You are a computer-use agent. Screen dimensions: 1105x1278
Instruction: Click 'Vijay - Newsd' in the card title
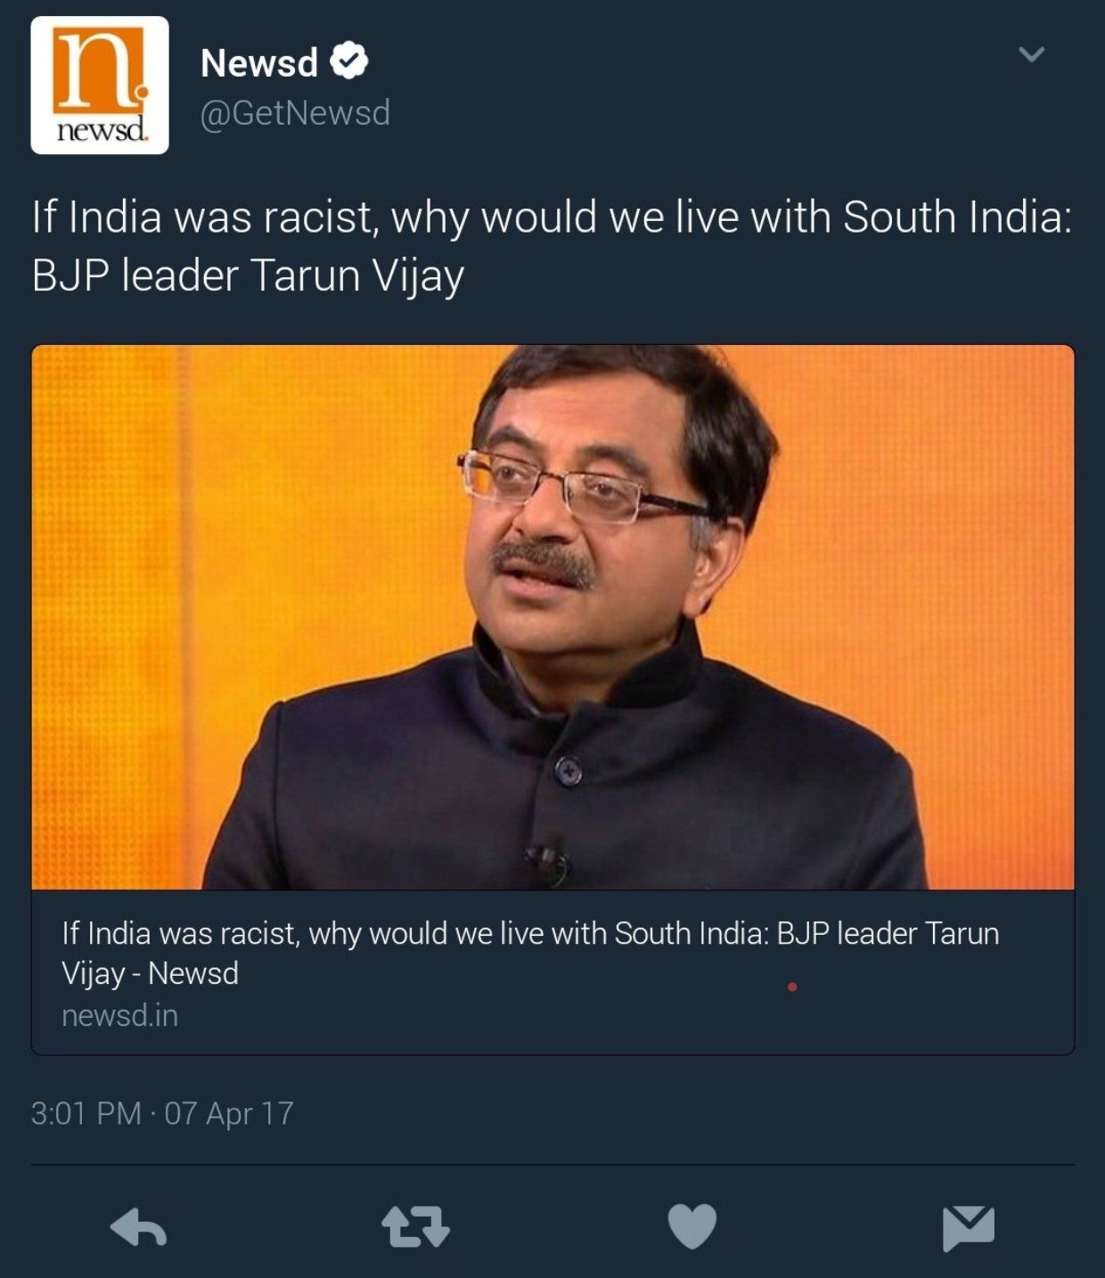click(x=150, y=973)
